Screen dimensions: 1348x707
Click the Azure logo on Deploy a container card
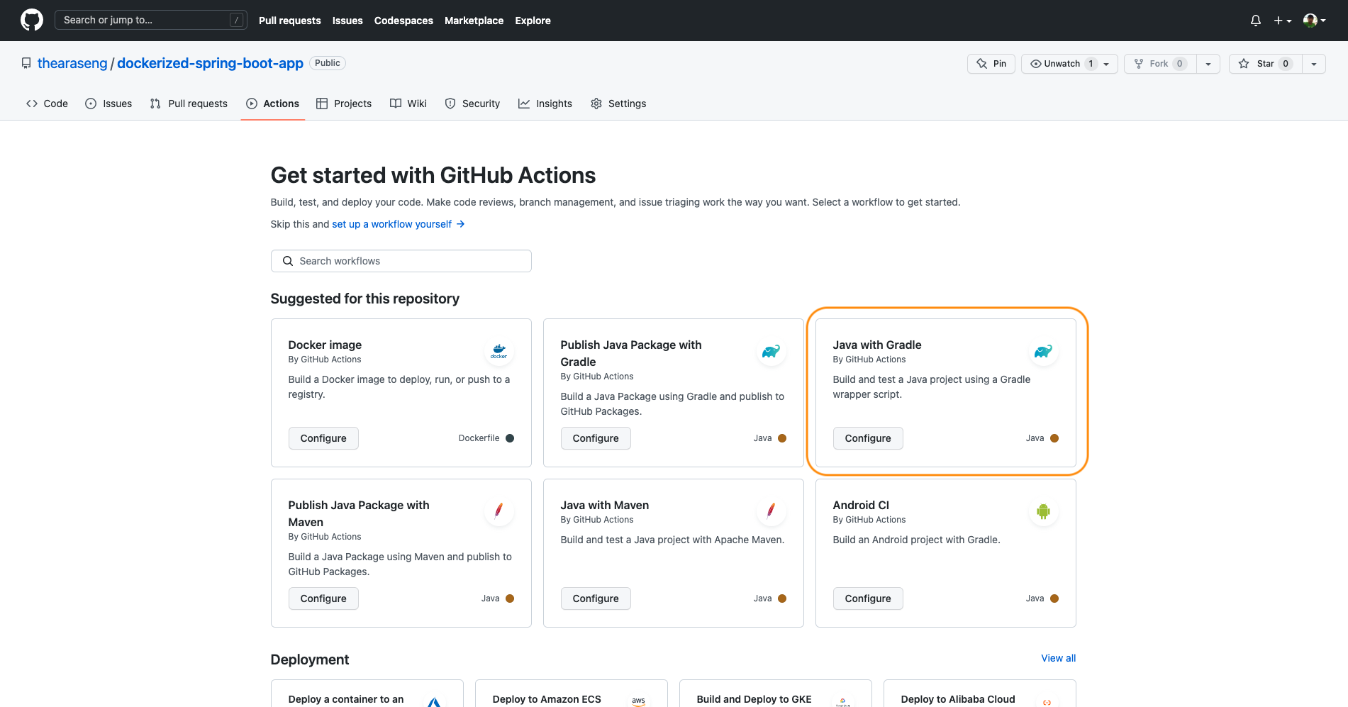[434, 702]
